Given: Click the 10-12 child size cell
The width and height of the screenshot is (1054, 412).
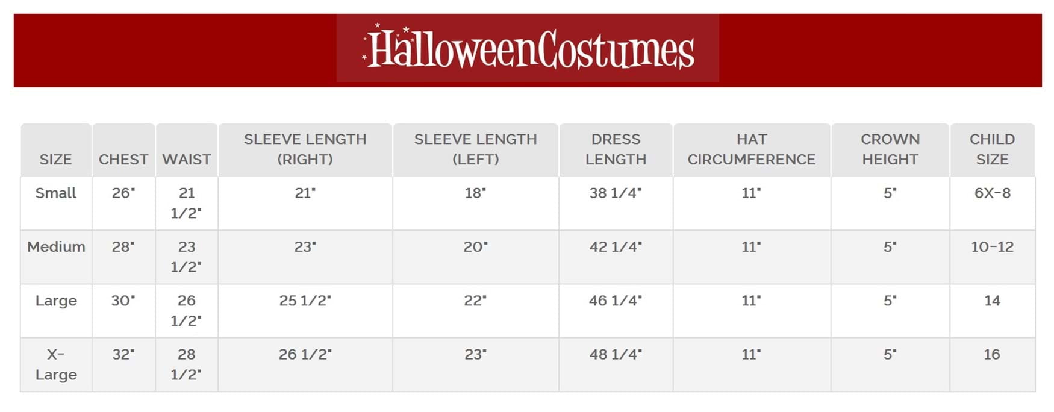Looking at the screenshot, I should click(x=992, y=247).
